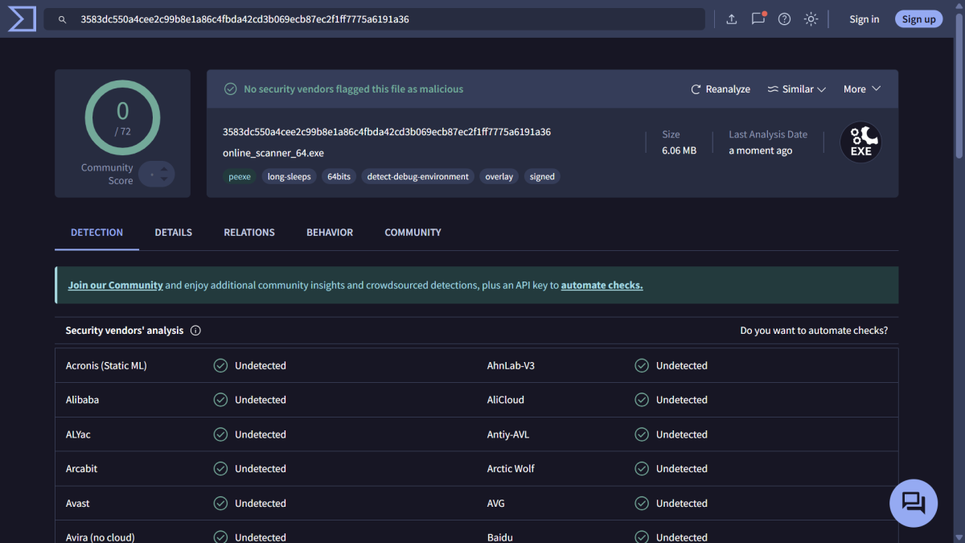Open the comments notification icon with red dot
This screenshot has width=965, height=543.
pos(758,19)
